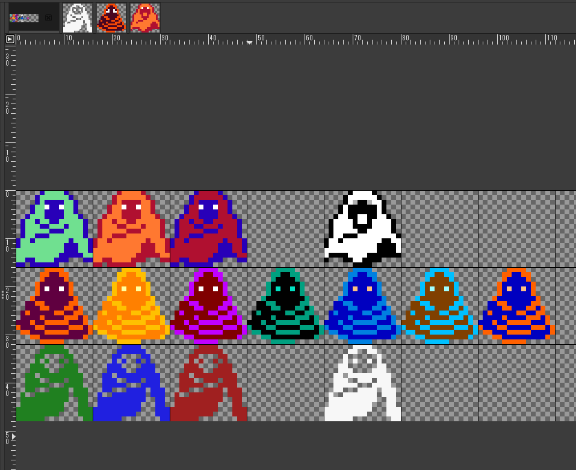Click the green hooded sprite with blue outline
576x470 pixels.
pyautogui.click(x=54, y=229)
